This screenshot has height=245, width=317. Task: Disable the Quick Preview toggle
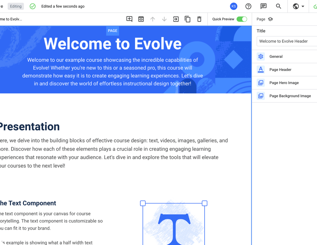(x=242, y=19)
